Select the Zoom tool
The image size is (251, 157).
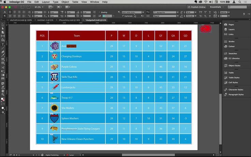click(3, 95)
